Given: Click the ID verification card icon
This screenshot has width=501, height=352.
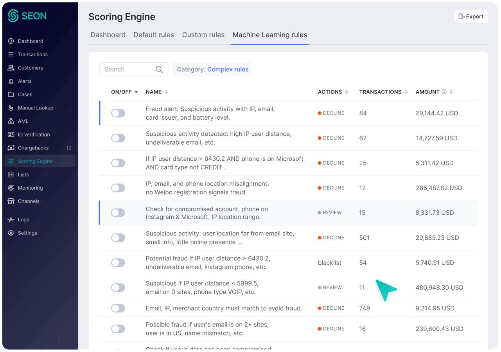Looking at the screenshot, I should pos(11,135).
